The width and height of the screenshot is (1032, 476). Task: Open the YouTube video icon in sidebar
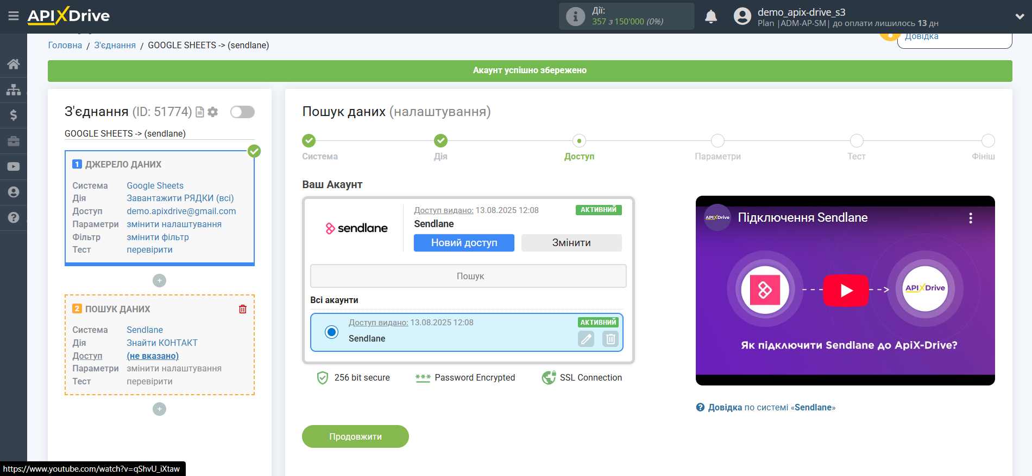pyautogui.click(x=14, y=166)
